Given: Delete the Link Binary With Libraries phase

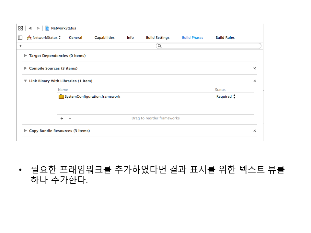Looking at the screenshot, I should coord(254,81).
